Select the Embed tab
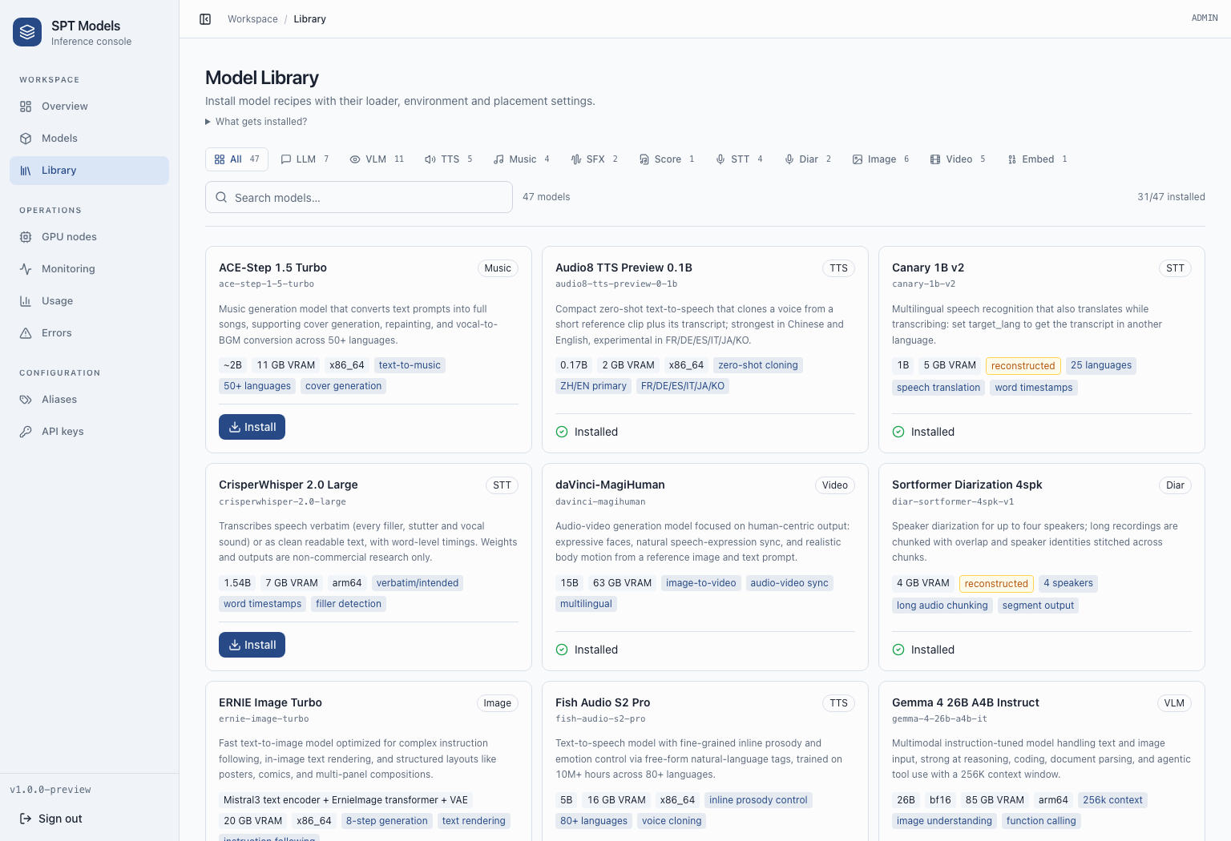Screen dimensions: 1231x841 pyautogui.click(x=1037, y=159)
